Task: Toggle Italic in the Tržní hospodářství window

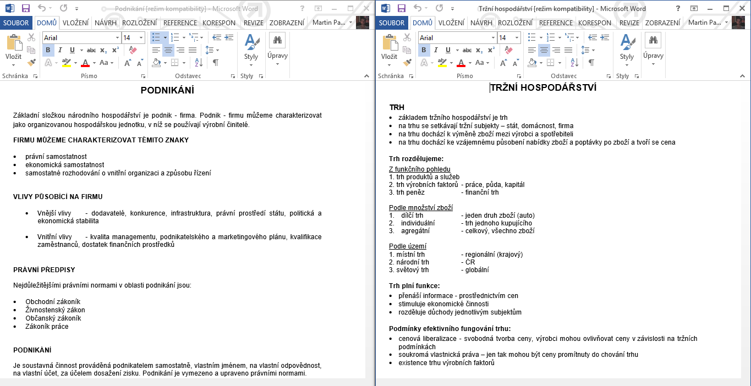Action: pos(436,50)
